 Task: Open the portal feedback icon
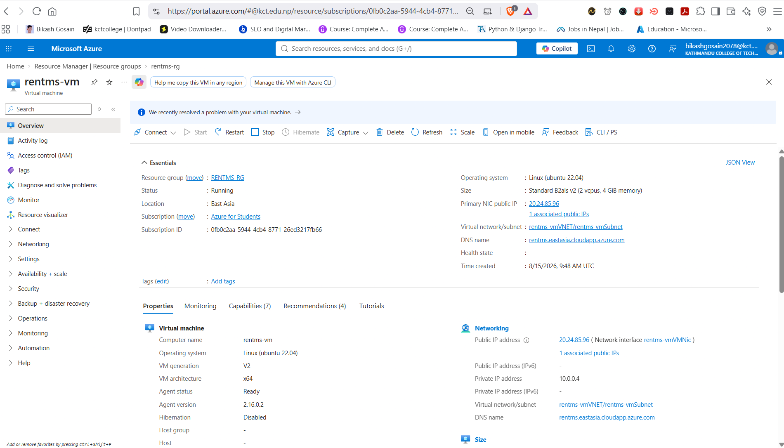click(x=673, y=49)
